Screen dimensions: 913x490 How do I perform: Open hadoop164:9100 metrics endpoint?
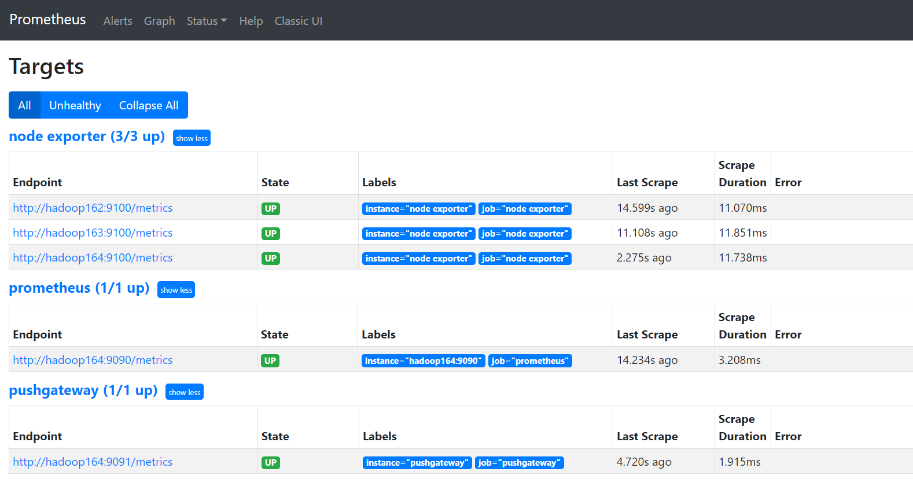(93, 257)
